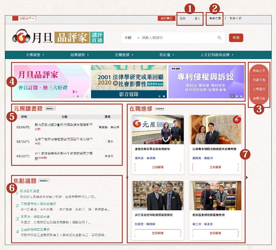Expand the 研討會 navigation menu
Viewport: 276px width, 250px height.
(167, 55)
